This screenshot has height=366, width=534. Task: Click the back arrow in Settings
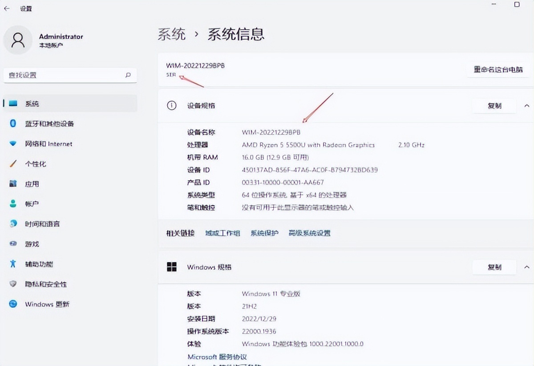pyautogui.click(x=7, y=8)
